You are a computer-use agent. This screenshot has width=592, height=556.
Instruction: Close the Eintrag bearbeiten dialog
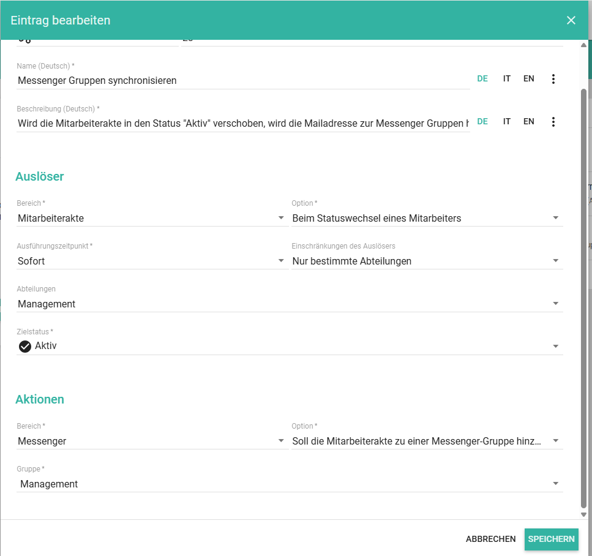click(571, 20)
